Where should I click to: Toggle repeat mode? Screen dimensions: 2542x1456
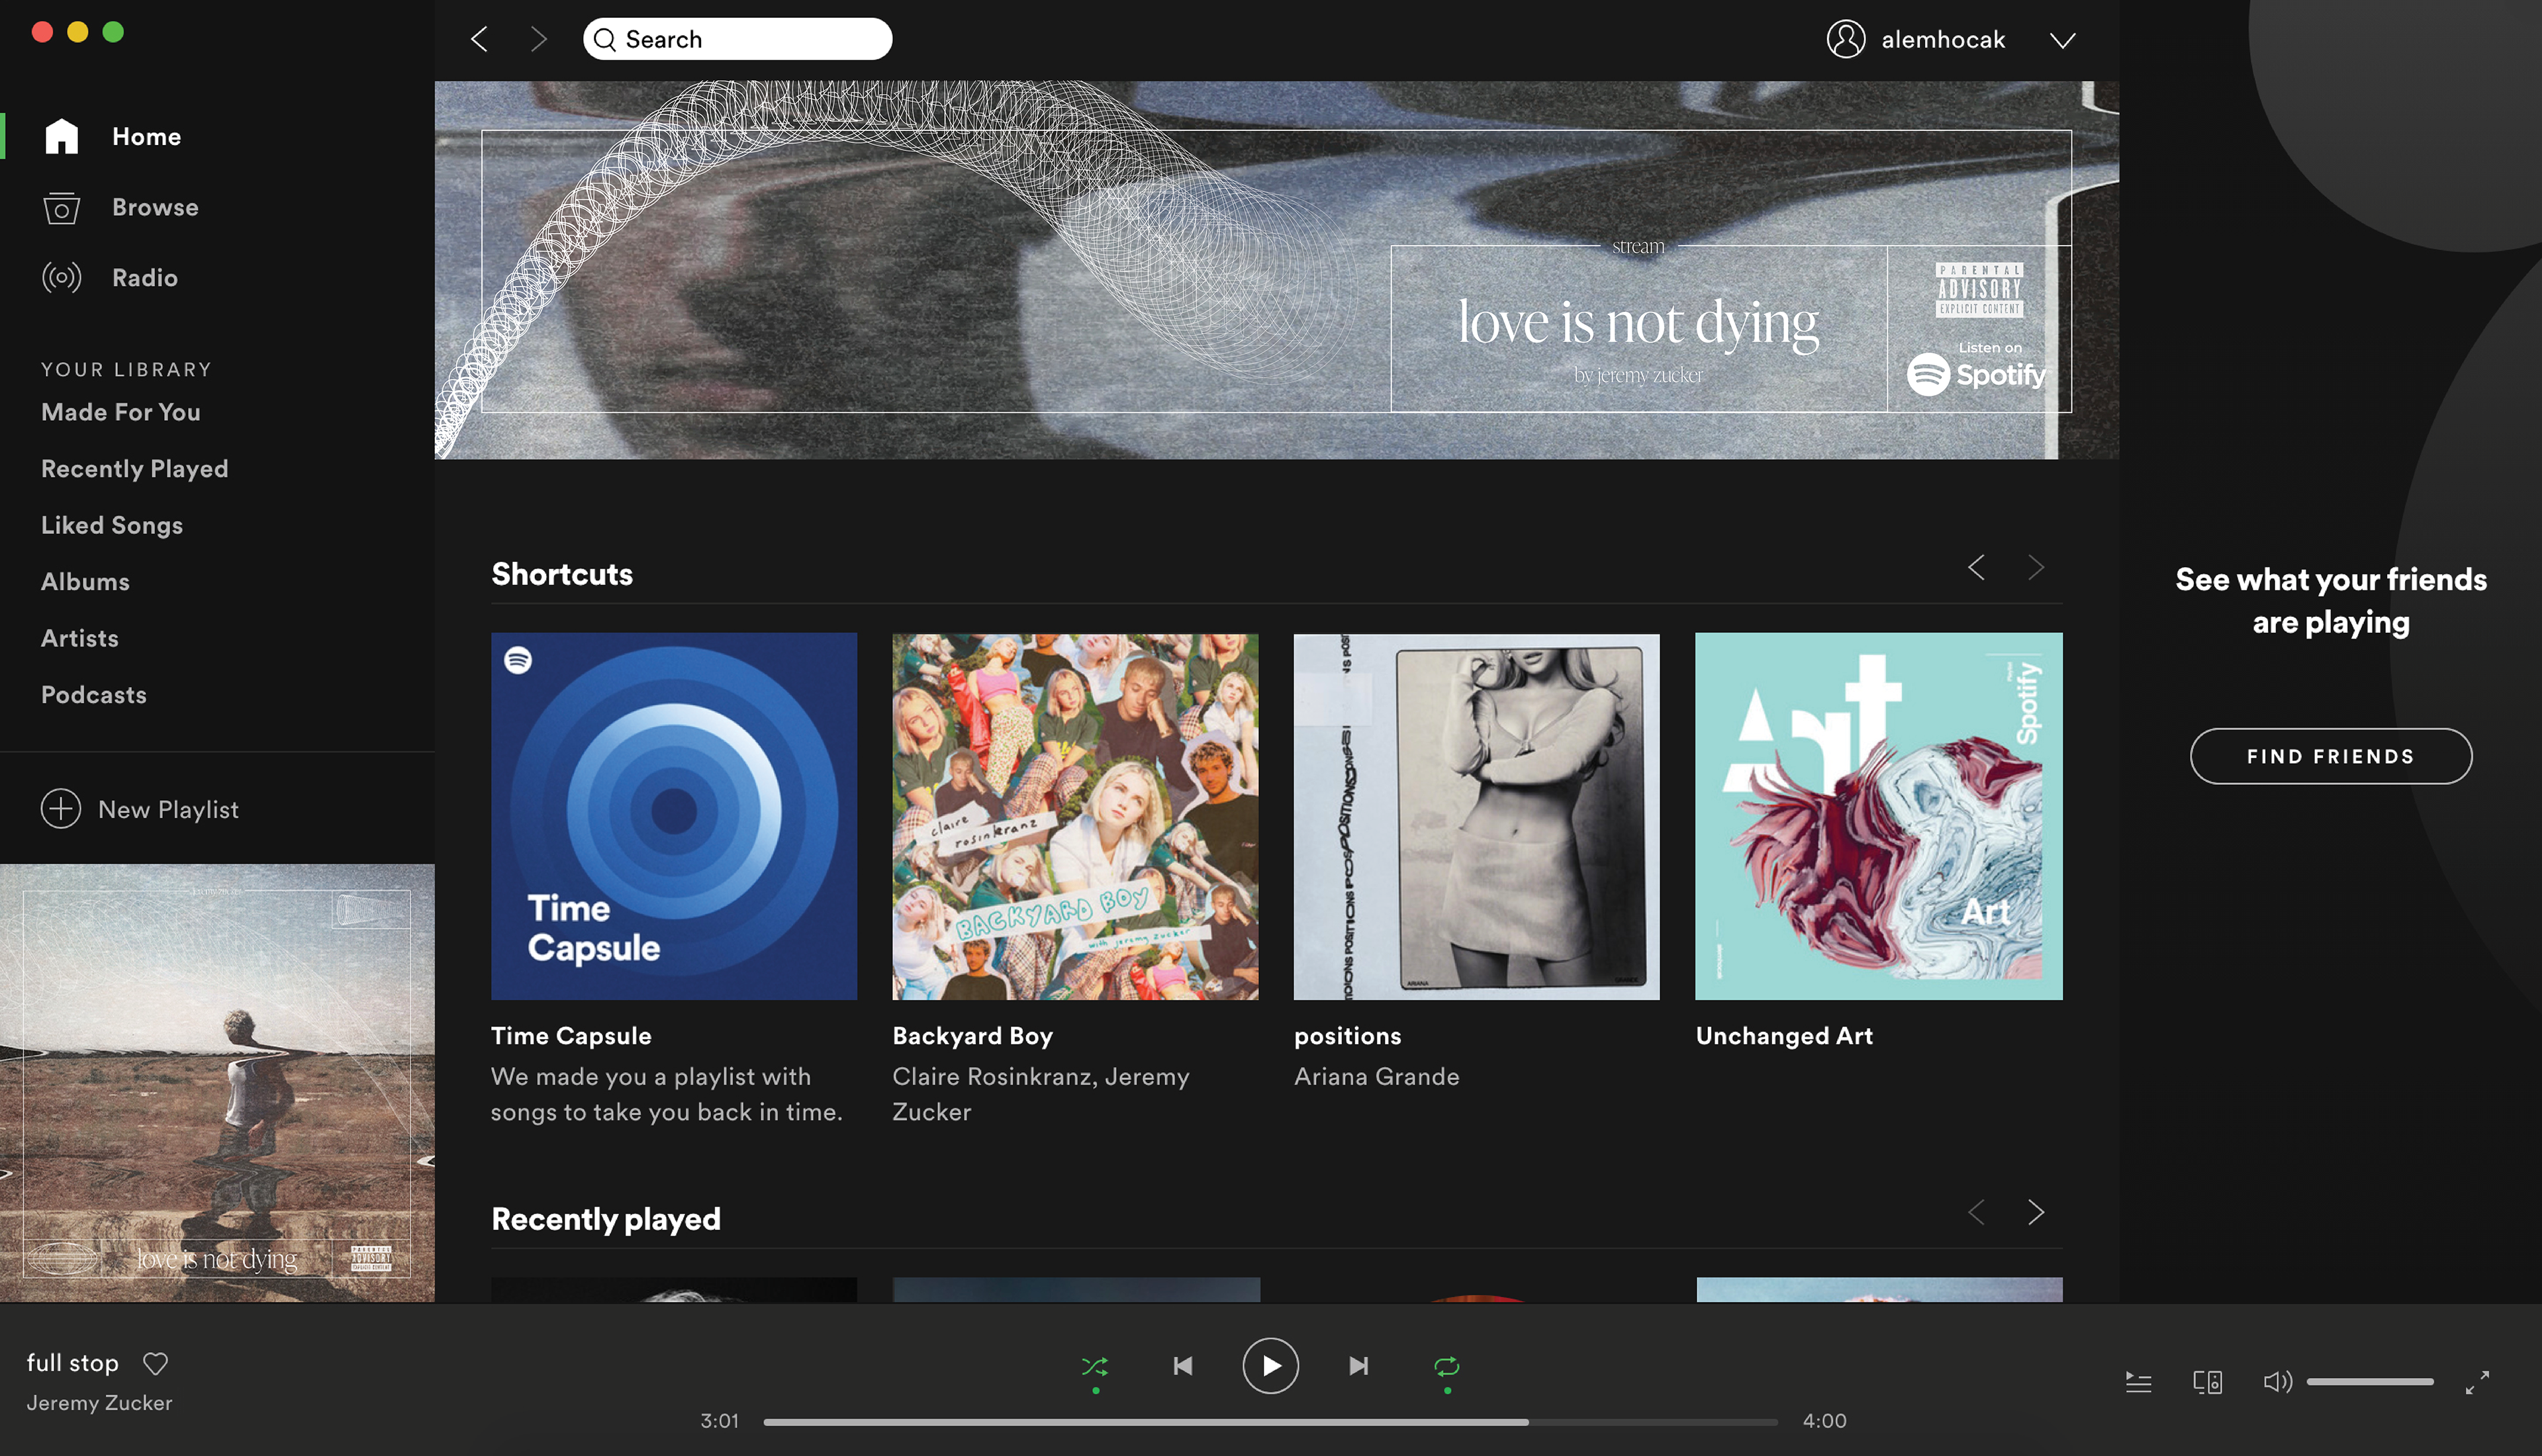[1447, 1366]
